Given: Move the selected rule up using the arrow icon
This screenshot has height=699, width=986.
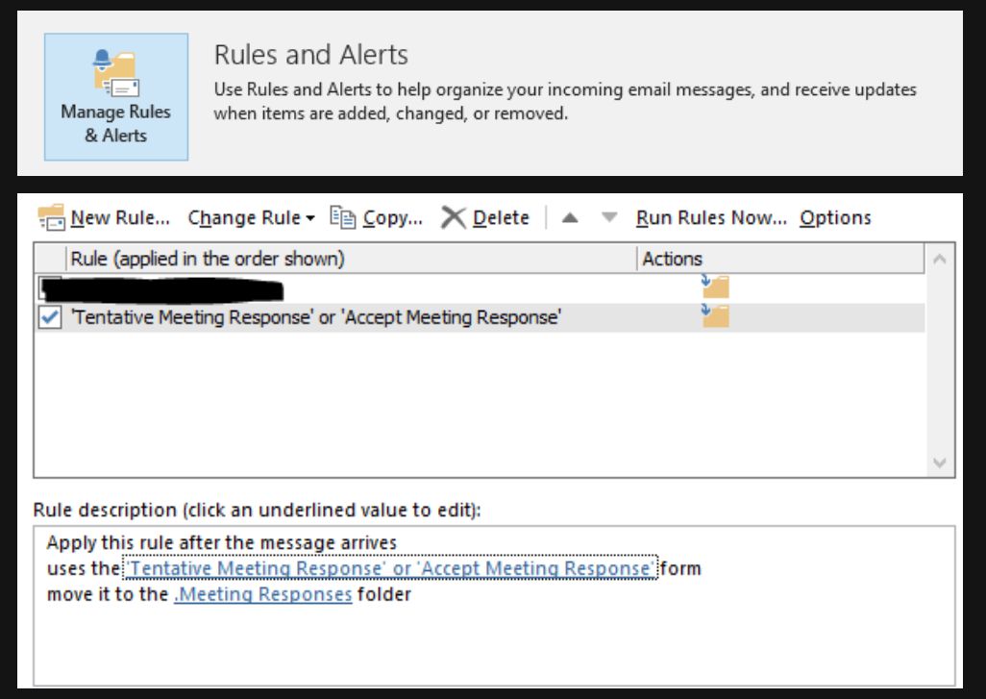Looking at the screenshot, I should pyautogui.click(x=570, y=217).
